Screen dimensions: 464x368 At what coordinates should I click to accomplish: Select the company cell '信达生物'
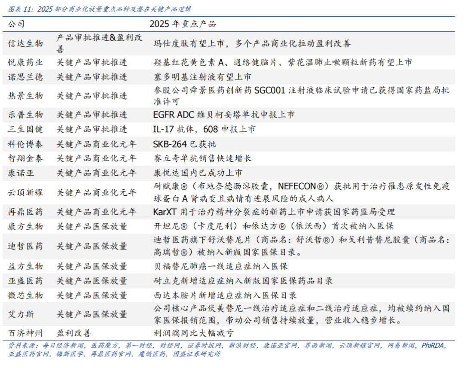point(25,43)
